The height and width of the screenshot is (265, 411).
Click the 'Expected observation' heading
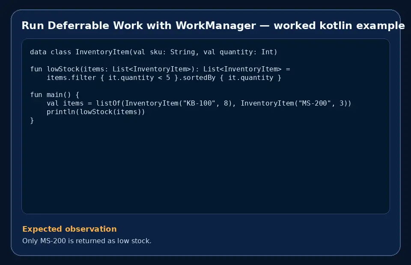(69, 229)
